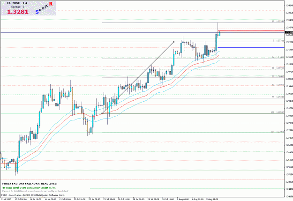Select the Fibonacci line end handle near 3 Aug
The image size is (293, 201).
pos(174,42)
